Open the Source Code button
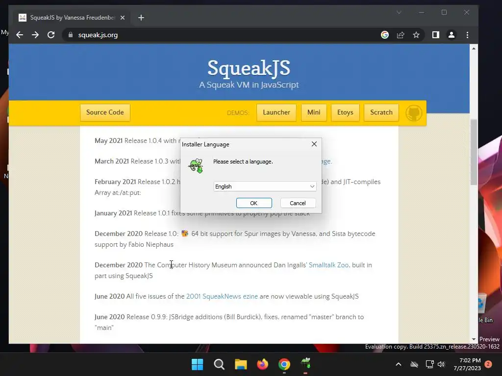Viewport: 502px width, 376px height. click(105, 113)
